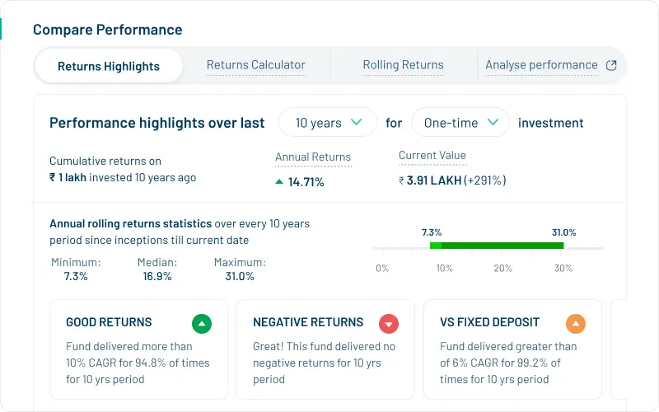Open the 10 years period dropdown
This screenshot has height=412, width=659.
click(328, 123)
